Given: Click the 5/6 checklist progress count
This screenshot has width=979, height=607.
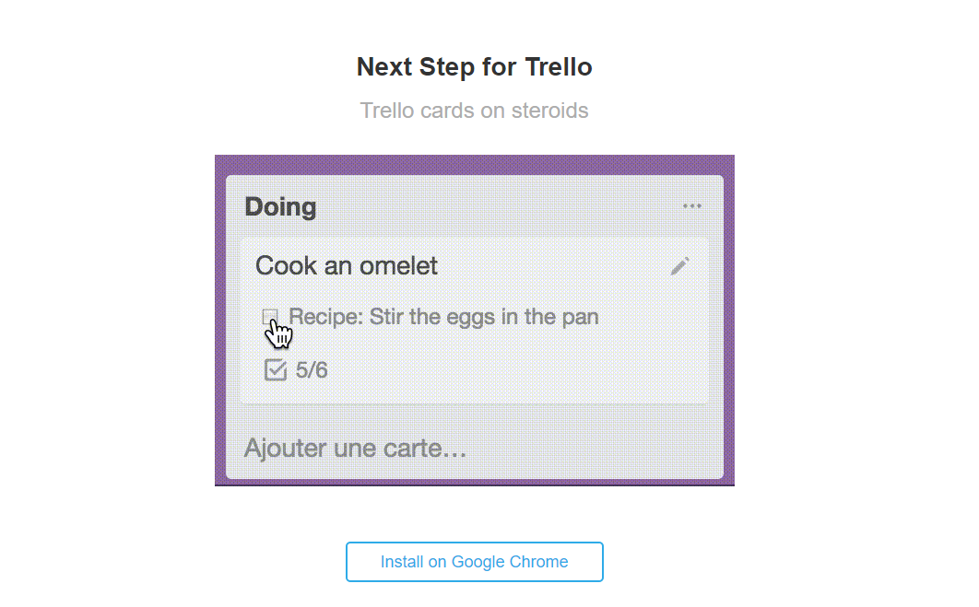Looking at the screenshot, I should [x=312, y=370].
